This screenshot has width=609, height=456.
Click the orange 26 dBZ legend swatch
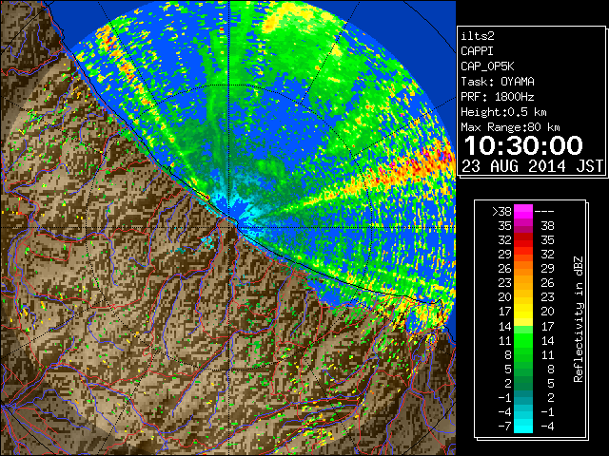coord(523,268)
